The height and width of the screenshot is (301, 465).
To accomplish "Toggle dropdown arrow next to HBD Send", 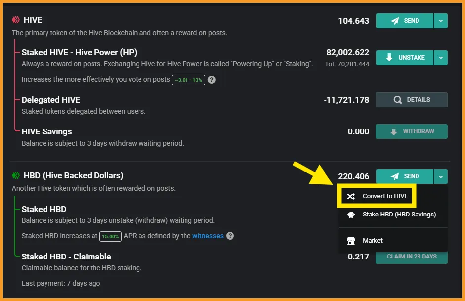I will pyautogui.click(x=441, y=176).
